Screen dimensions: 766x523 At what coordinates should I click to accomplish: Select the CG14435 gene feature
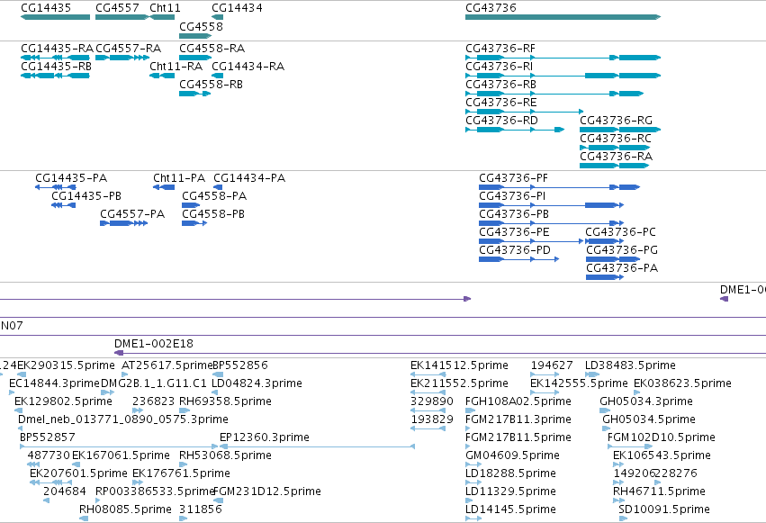55,17
